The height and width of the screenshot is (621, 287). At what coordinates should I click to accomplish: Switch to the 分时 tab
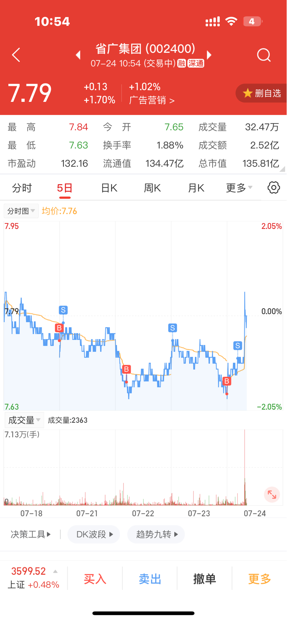[22, 188]
